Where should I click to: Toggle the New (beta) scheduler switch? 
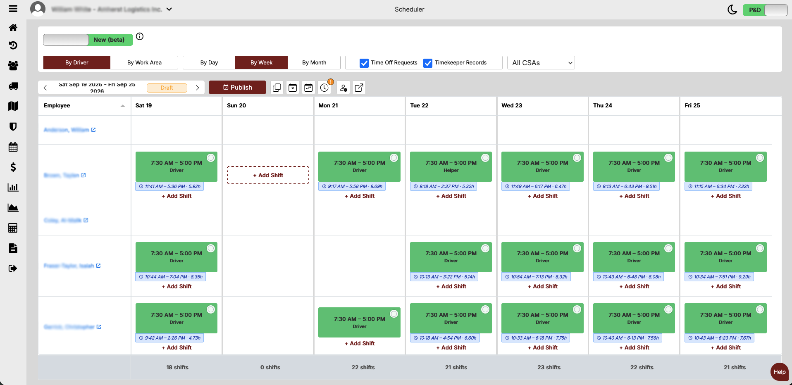[88, 40]
